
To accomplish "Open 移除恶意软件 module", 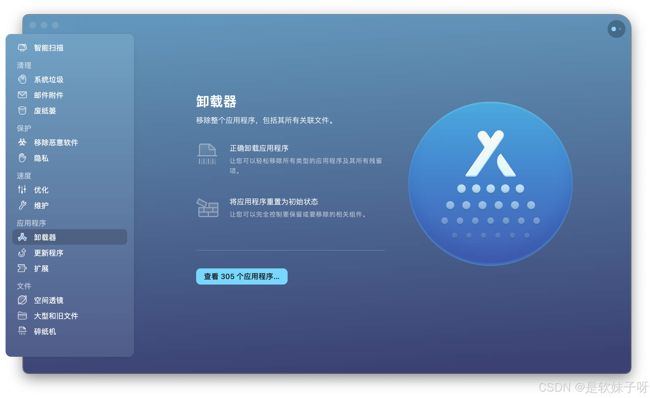I will tap(70, 142).
